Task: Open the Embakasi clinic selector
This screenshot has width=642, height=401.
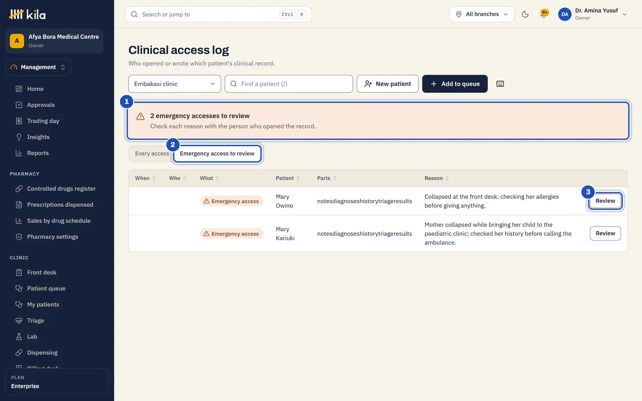Action: pyautogui.click(x=175, y=84)
